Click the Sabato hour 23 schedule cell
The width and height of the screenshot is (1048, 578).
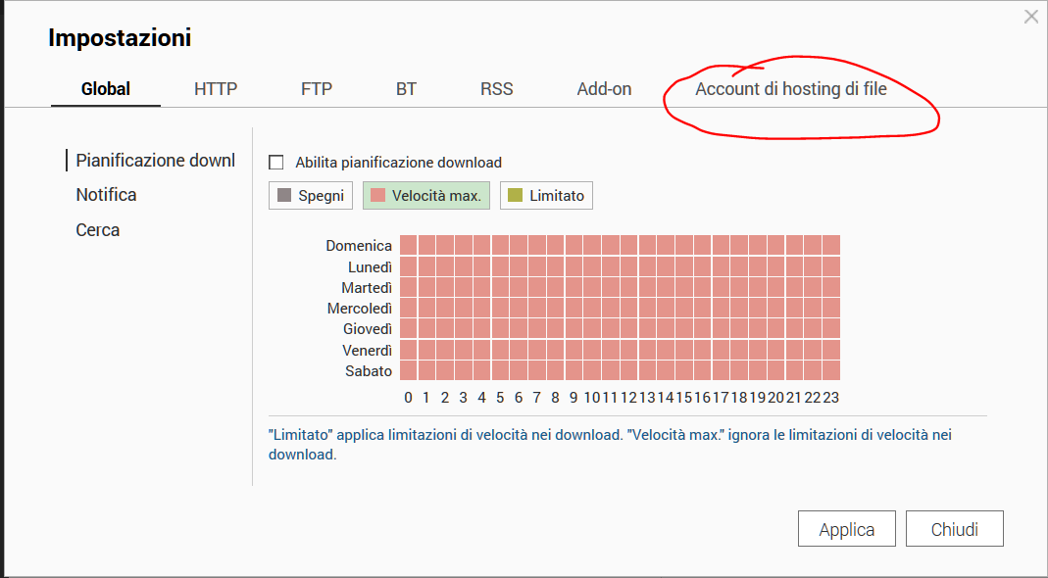pos(831,370)
